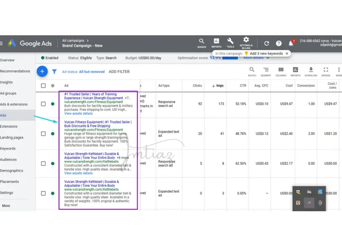Toggle status dot of Vulcan Fitness Equipment ad

(52, 133)
